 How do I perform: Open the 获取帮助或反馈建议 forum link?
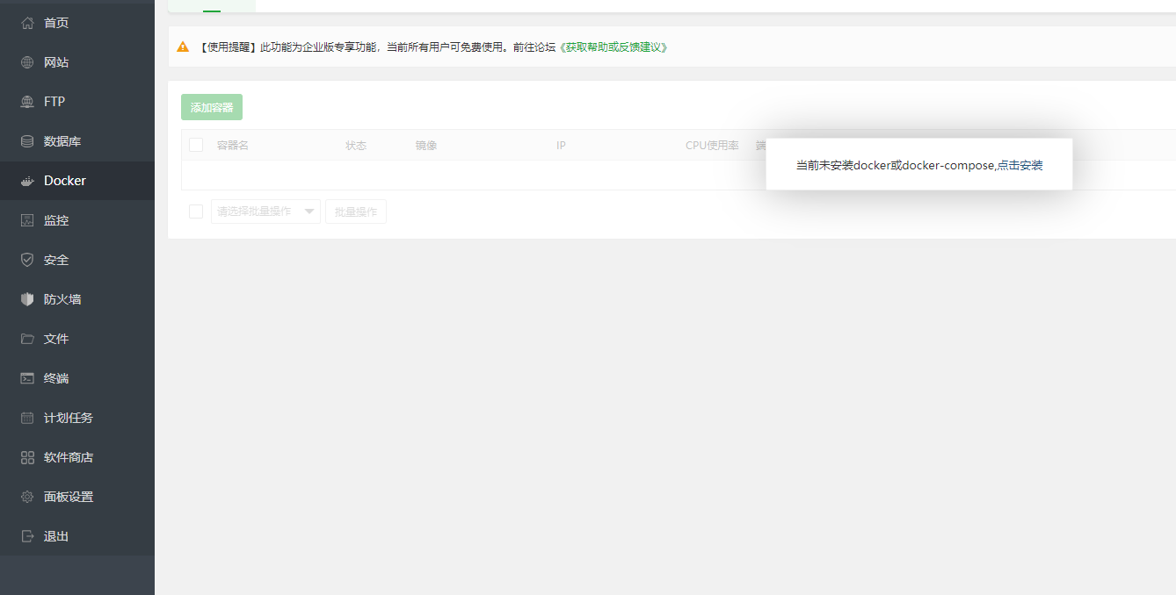click(x=613, y=47)
